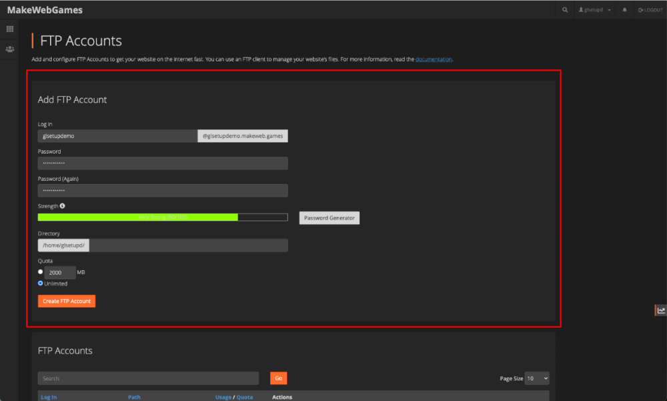Image resolution: width=667 pixels, height=401 pixels.
Task: Expand the glsetupd user dropdown
Action: [594, 10]
